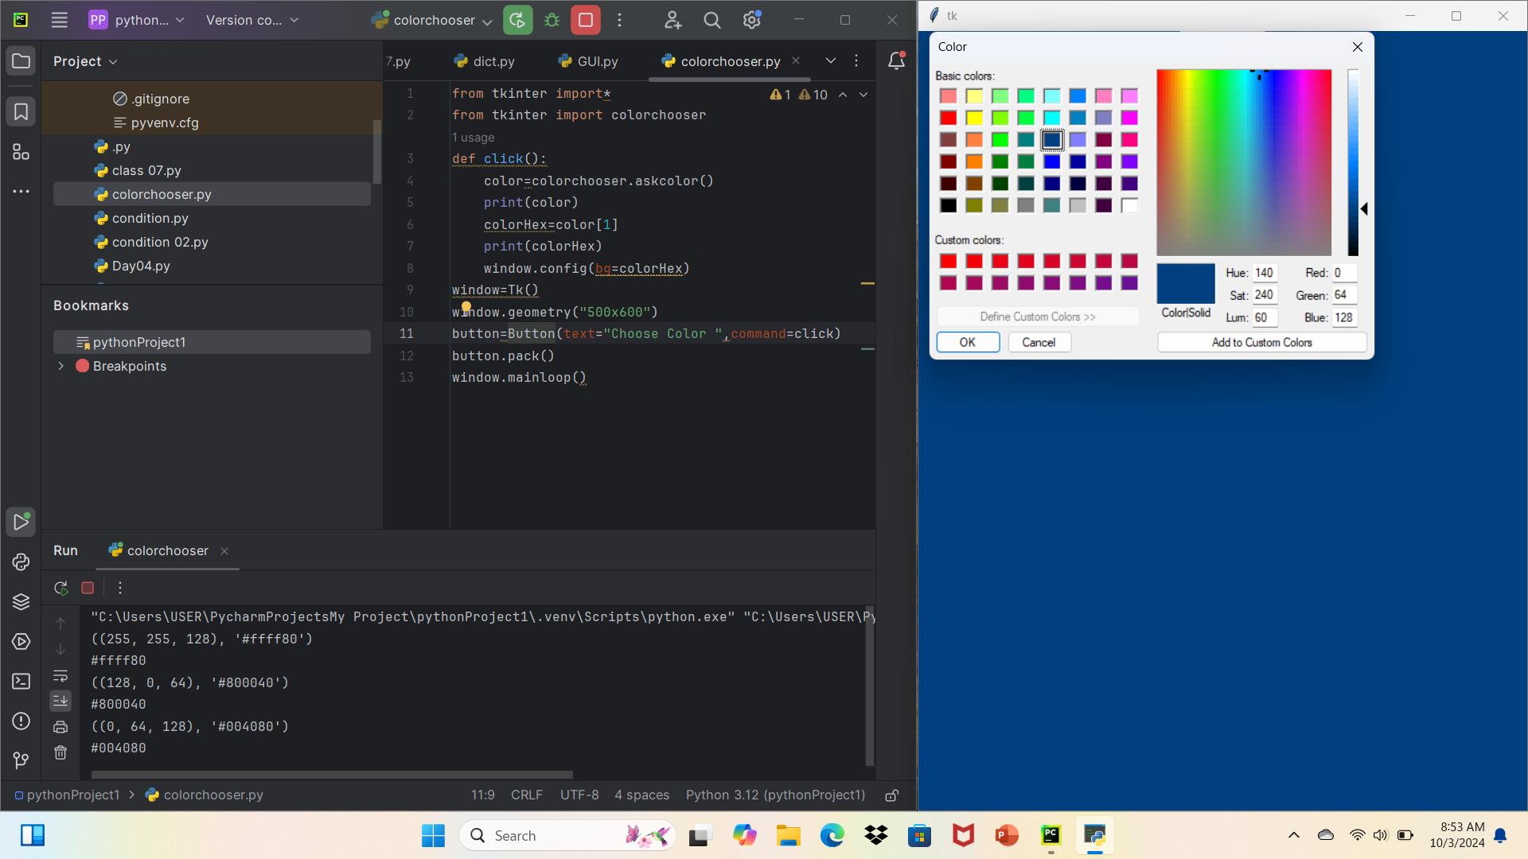Adjust the luminosity slider arrow
This screenshot has height=859, width=1528.
click(1364, 209)
